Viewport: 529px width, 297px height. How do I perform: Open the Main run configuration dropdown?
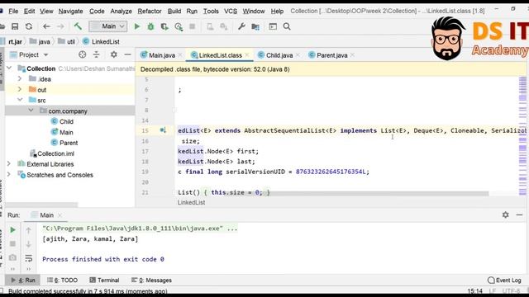coord(108,26)
